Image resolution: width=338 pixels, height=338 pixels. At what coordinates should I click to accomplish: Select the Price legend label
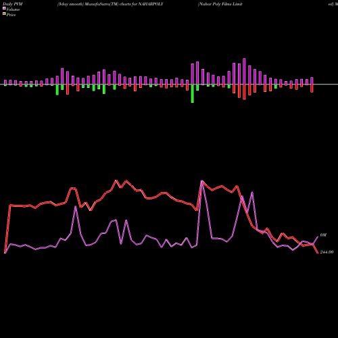[x=11, y=15]
